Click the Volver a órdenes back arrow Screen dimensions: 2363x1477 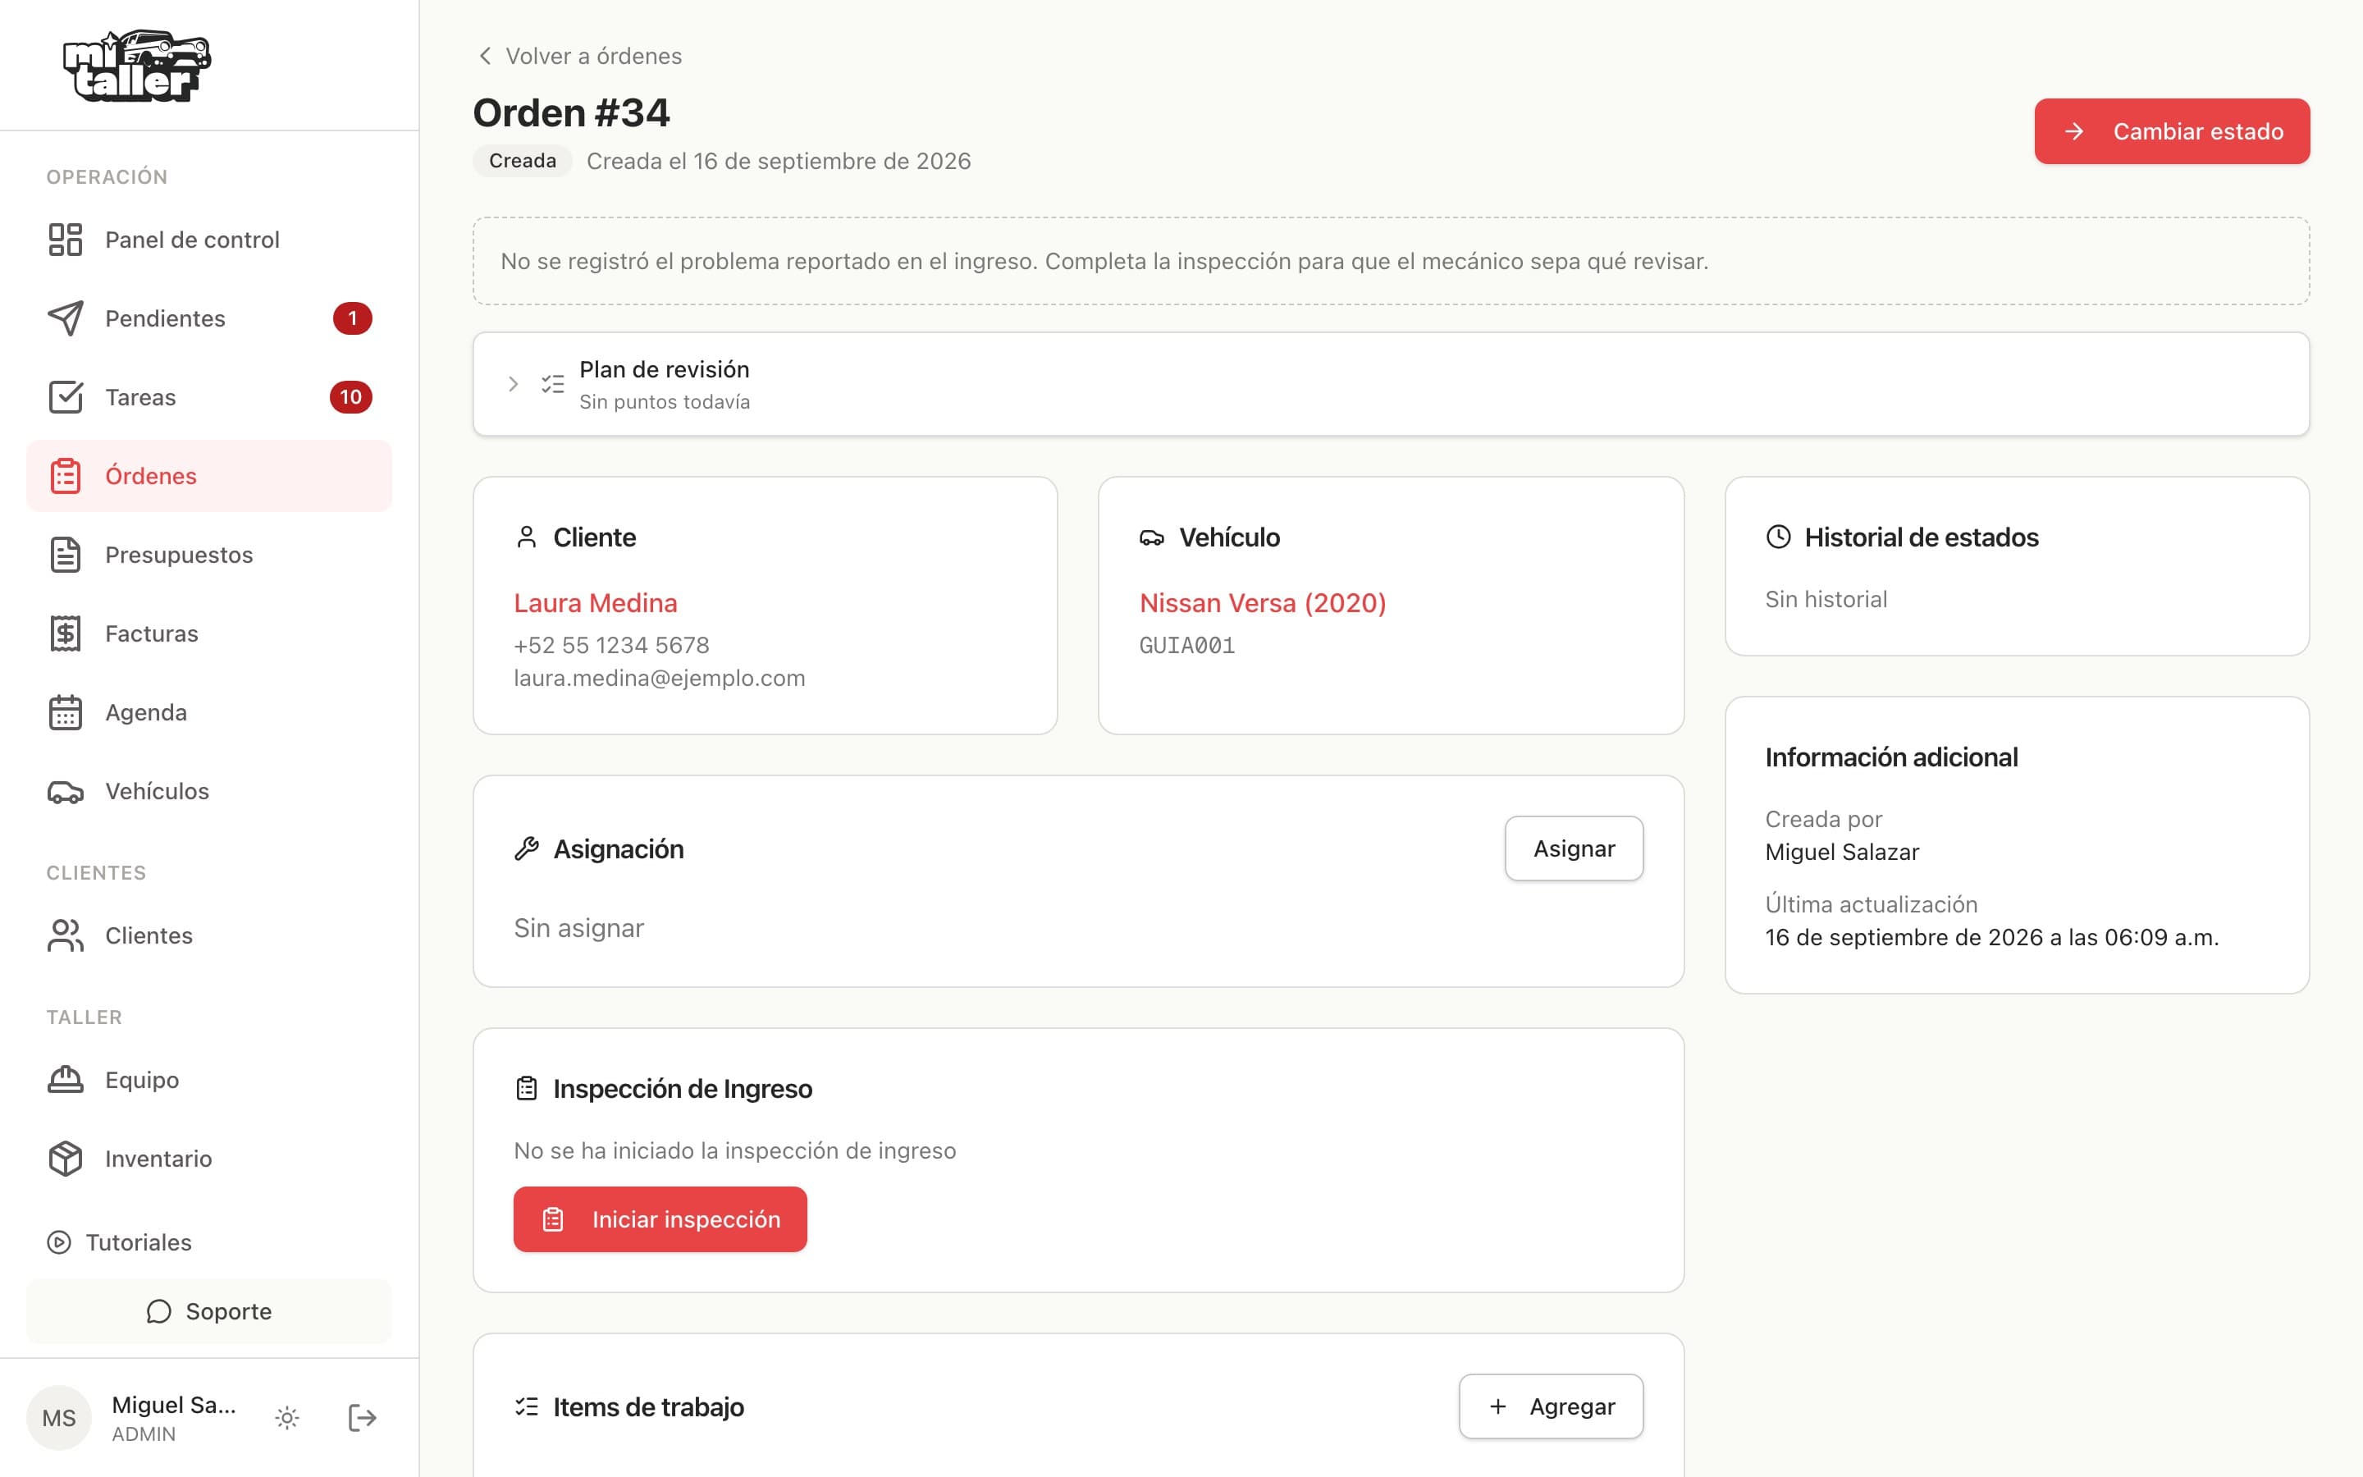(485, 56)
